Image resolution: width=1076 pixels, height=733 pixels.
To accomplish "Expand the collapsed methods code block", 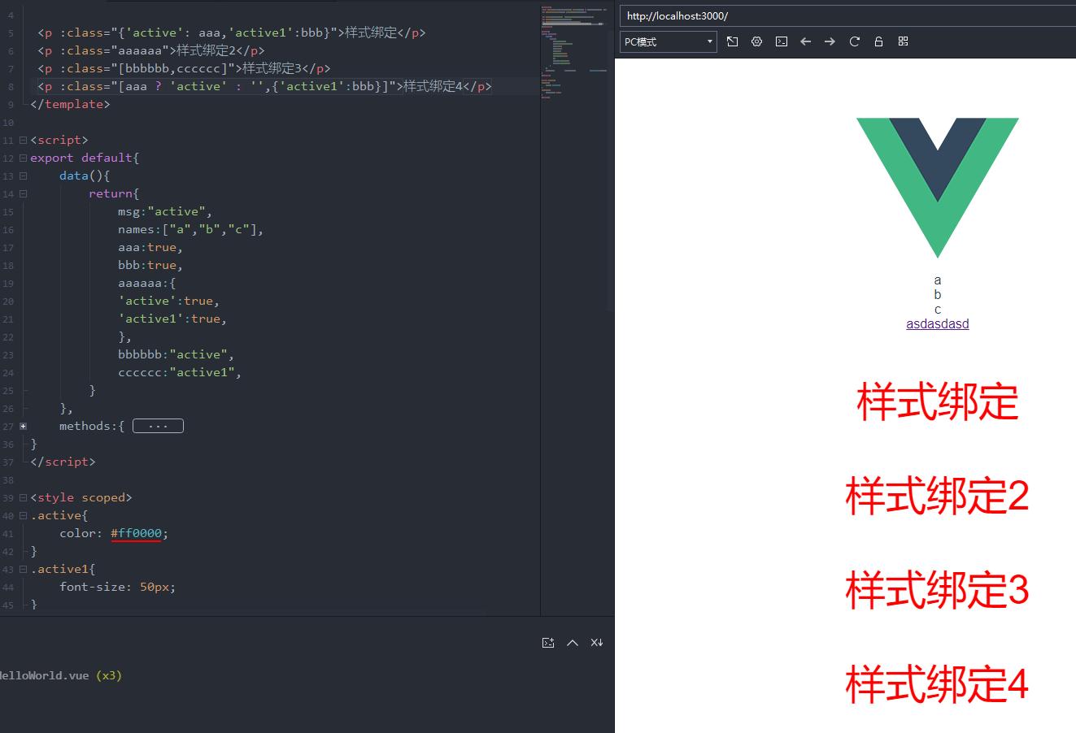I will pos(158,425).
